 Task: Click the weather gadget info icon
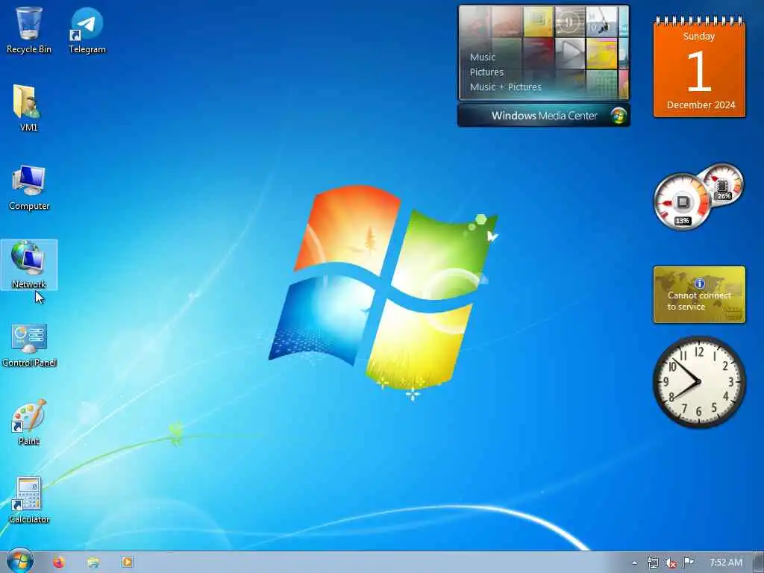(699, 283)
